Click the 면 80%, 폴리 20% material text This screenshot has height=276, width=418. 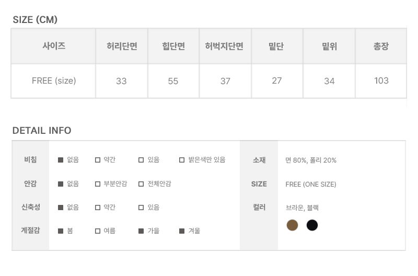click(311, 160)
